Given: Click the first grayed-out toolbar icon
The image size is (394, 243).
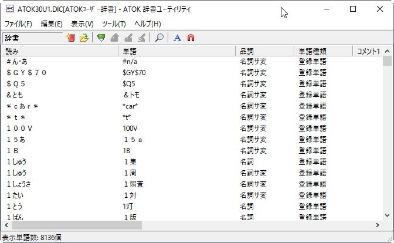Looking at the screenshot, I should 114,38.
